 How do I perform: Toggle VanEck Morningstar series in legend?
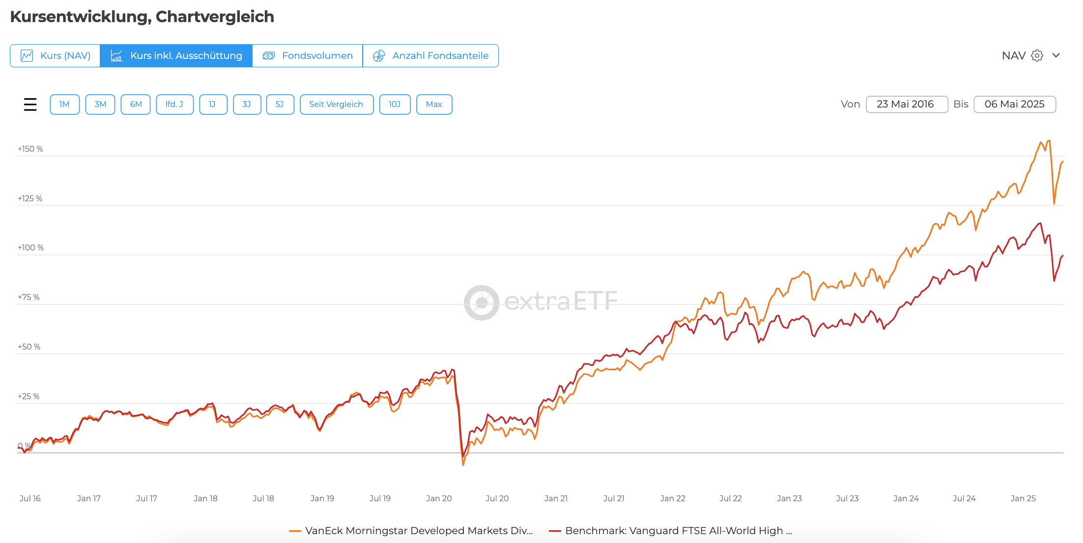click(419, 531)
